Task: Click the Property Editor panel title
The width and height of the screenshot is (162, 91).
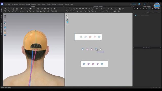Action: tap(147, 48)
